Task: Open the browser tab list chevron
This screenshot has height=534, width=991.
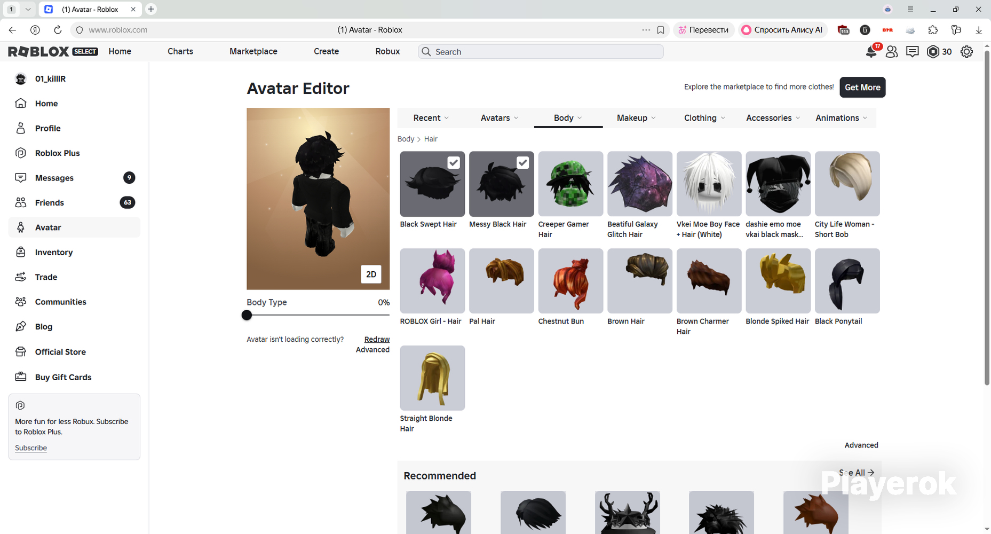Action: [x=28, y=9]
